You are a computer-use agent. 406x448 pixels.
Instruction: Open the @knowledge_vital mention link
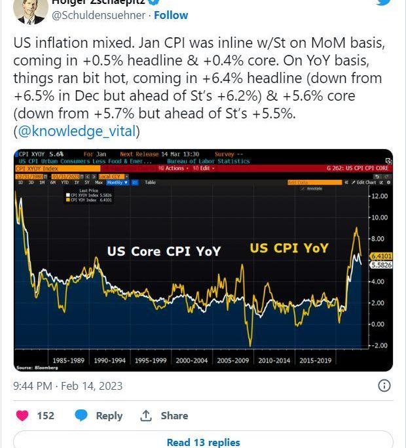pos(76,131)
